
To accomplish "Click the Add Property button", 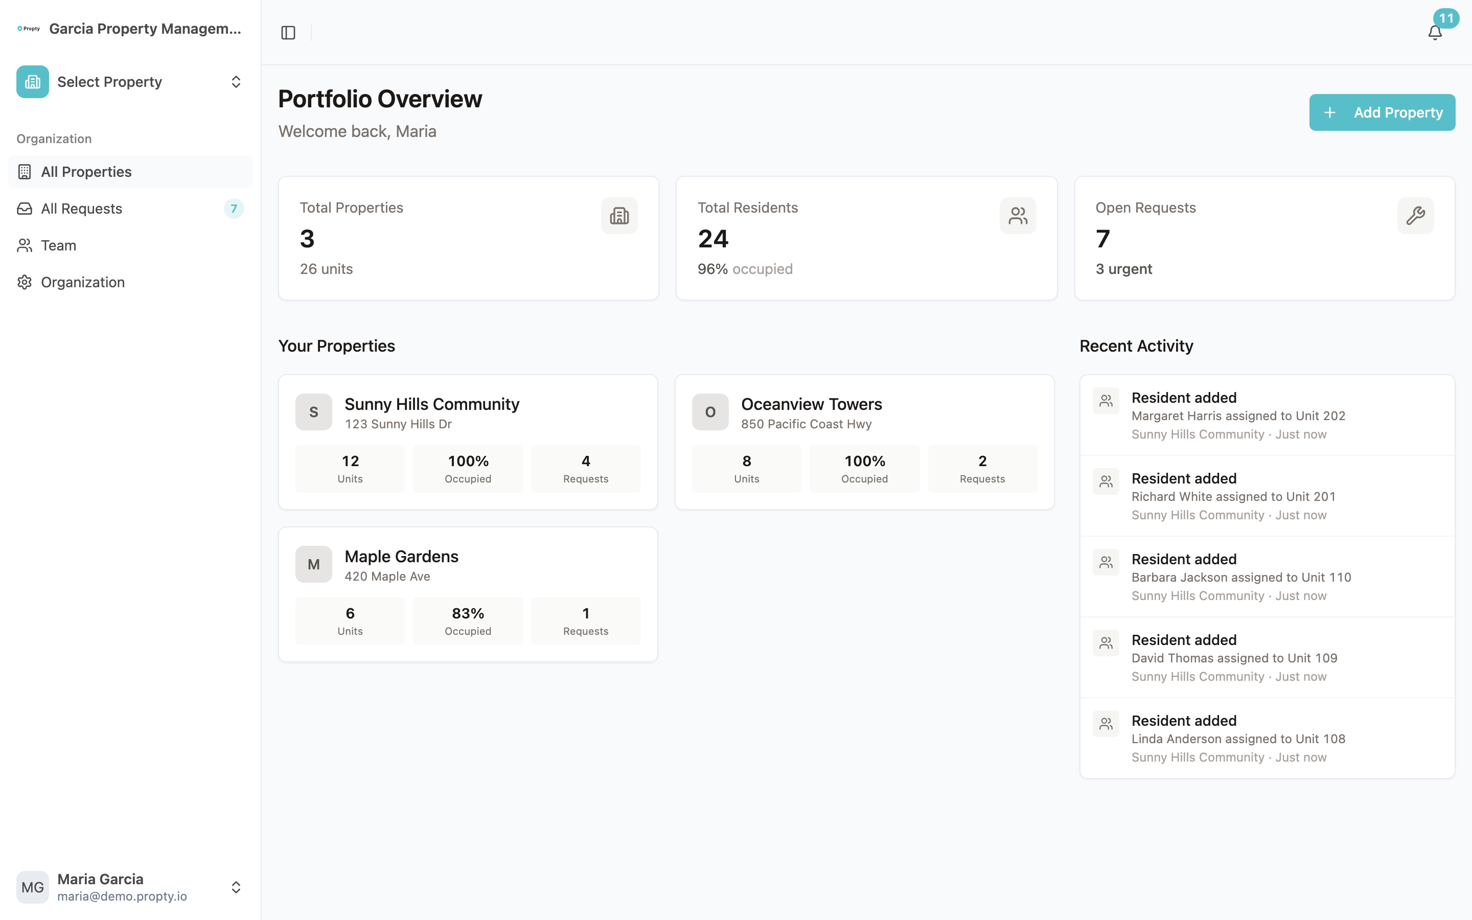I will 1382,112.
